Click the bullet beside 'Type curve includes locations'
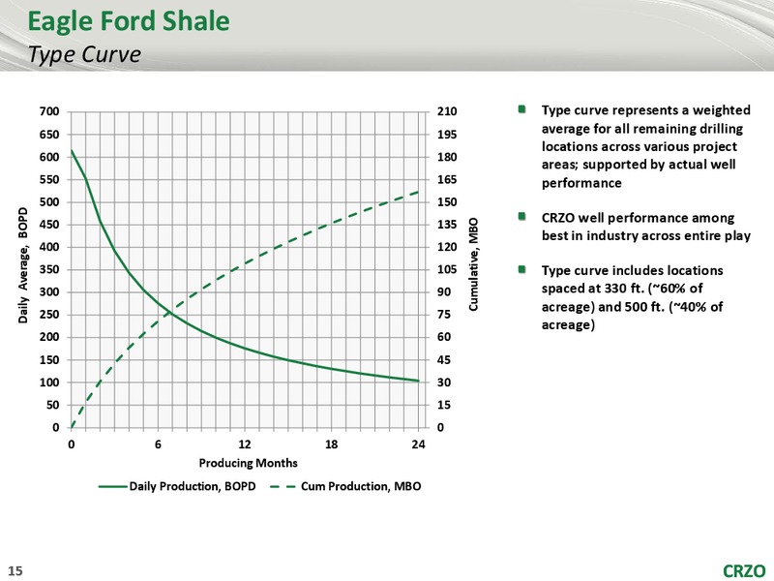This screenshot has width=774, height=581. pos(521,270)
